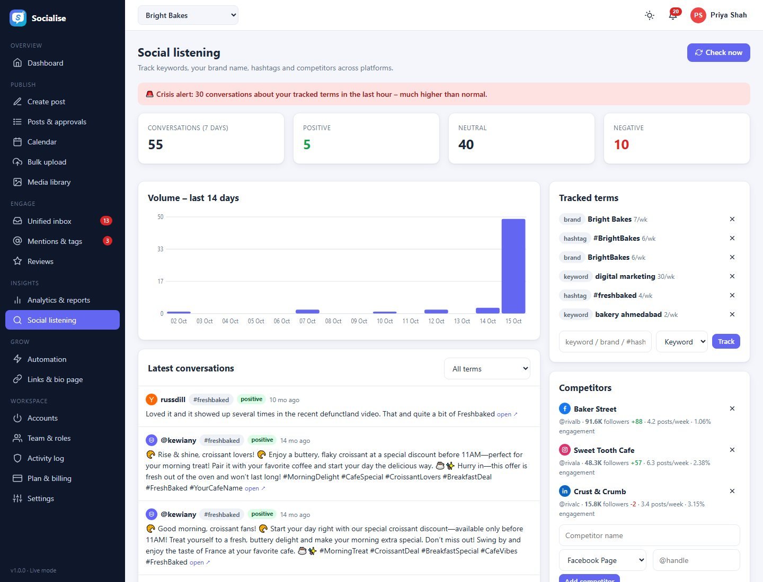
Task: Delete the digital marketing keyword
Action: coord(732,276)
